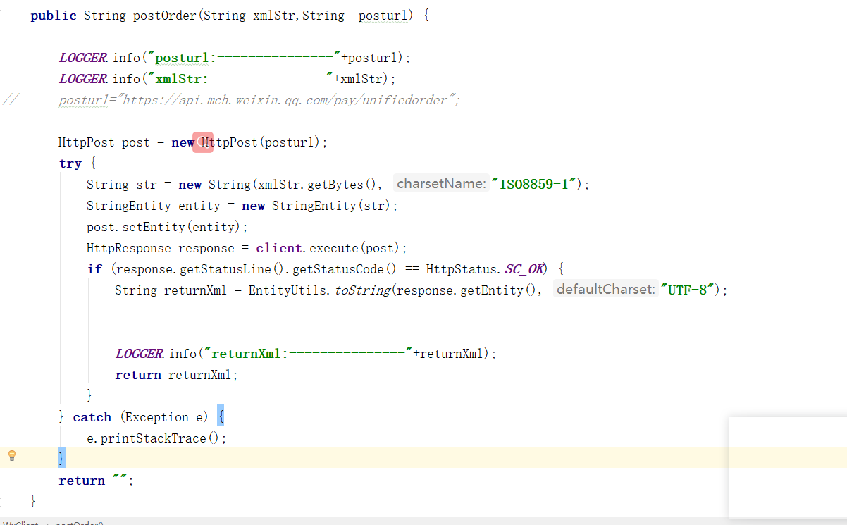Click the highlighted brace after Exception e
The image size is (847, 525).
(x=221, y=416)
